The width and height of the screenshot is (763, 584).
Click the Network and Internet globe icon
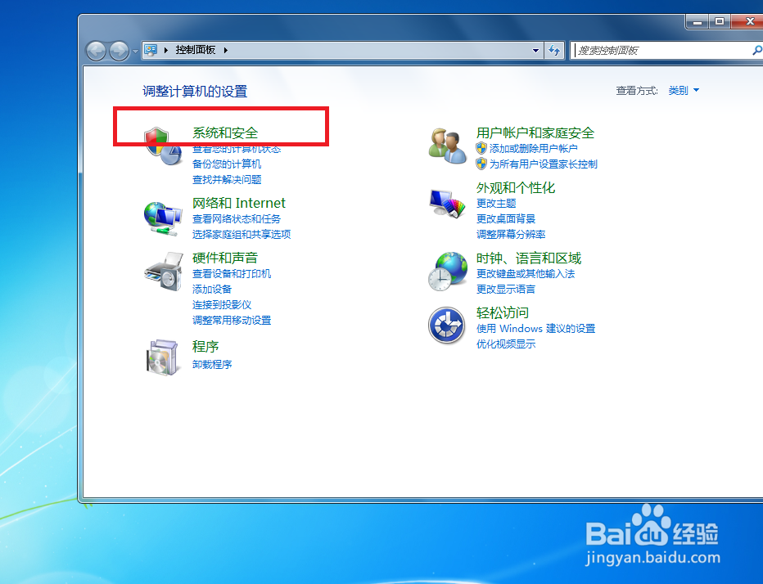tap(163, 218)
